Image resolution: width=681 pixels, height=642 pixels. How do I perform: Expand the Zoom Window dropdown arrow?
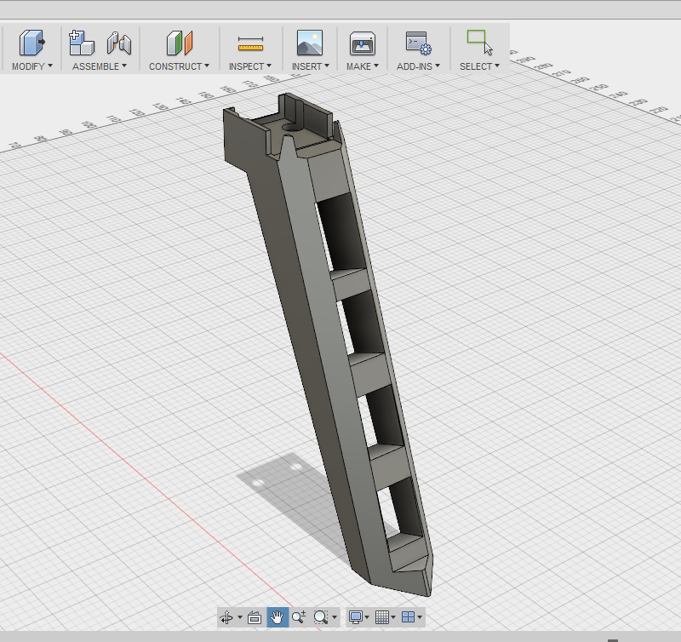point(334,617)
